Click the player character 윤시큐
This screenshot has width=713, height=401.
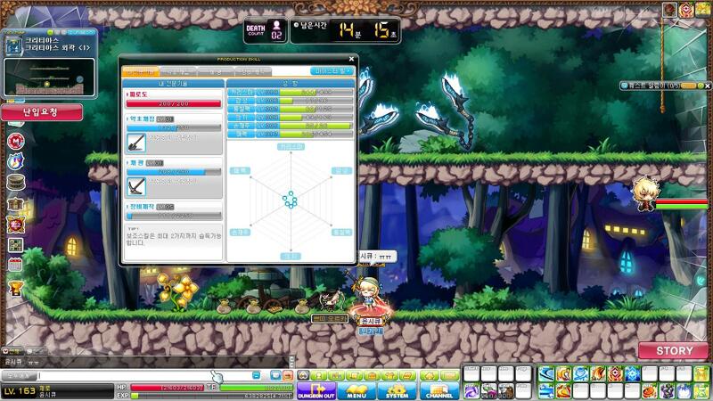369,296
